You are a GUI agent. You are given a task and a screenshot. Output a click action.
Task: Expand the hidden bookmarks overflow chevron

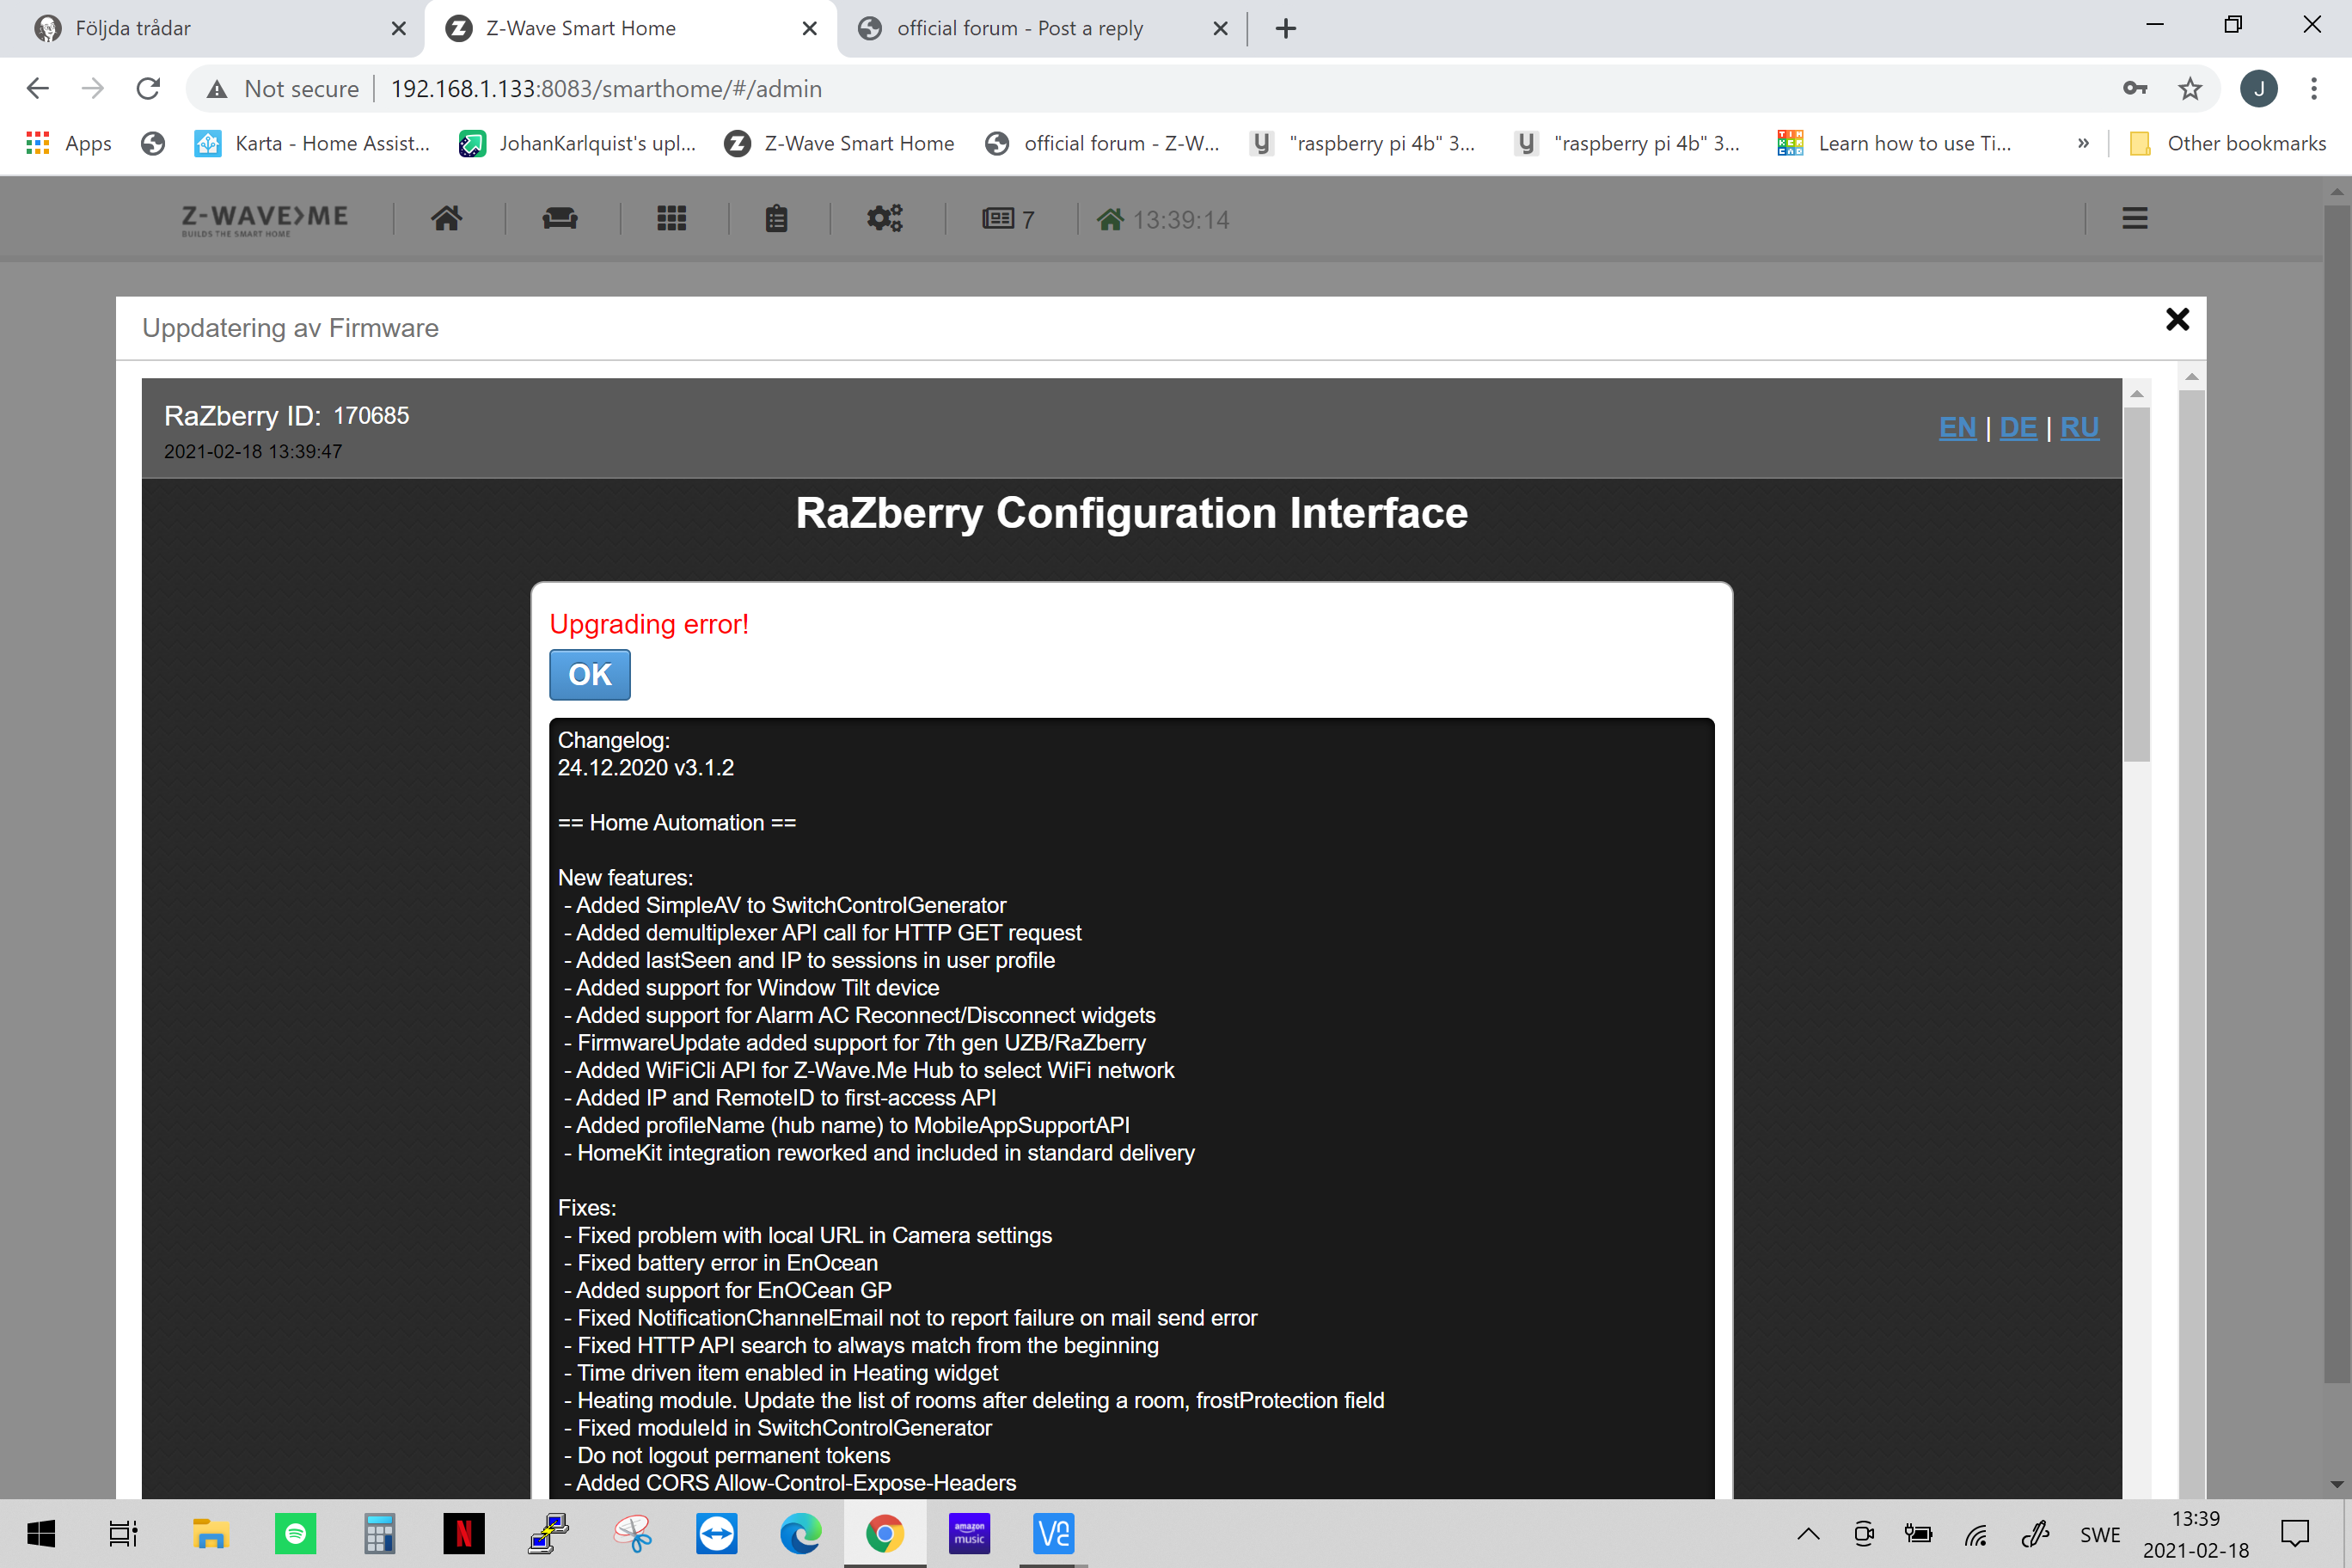pos(2083,144)
